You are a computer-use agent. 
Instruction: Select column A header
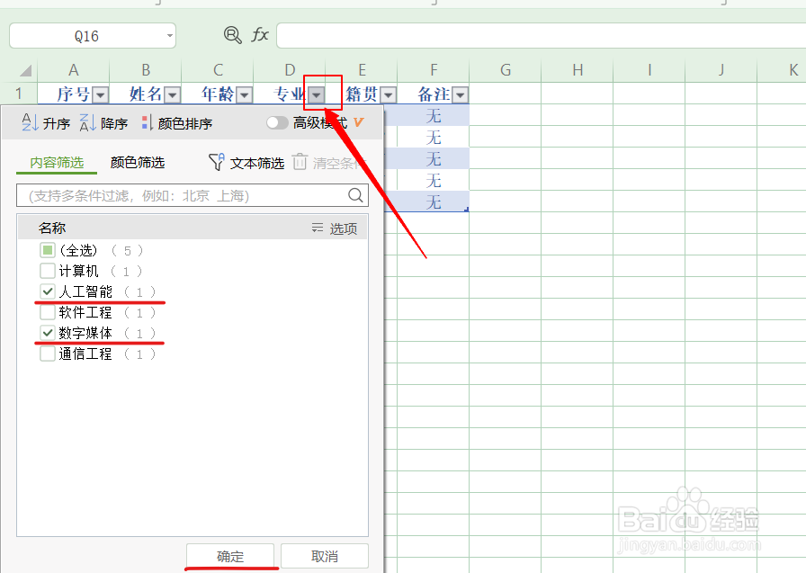click(74, 70)
